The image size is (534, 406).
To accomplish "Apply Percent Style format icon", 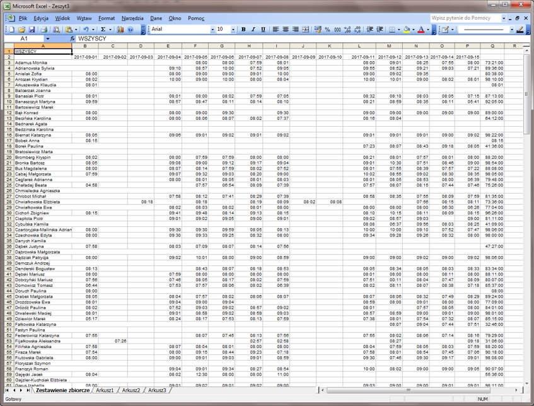I will pos(328,30).
